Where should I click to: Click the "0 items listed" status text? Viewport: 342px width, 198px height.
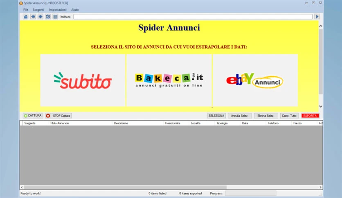tap(157, 193)
